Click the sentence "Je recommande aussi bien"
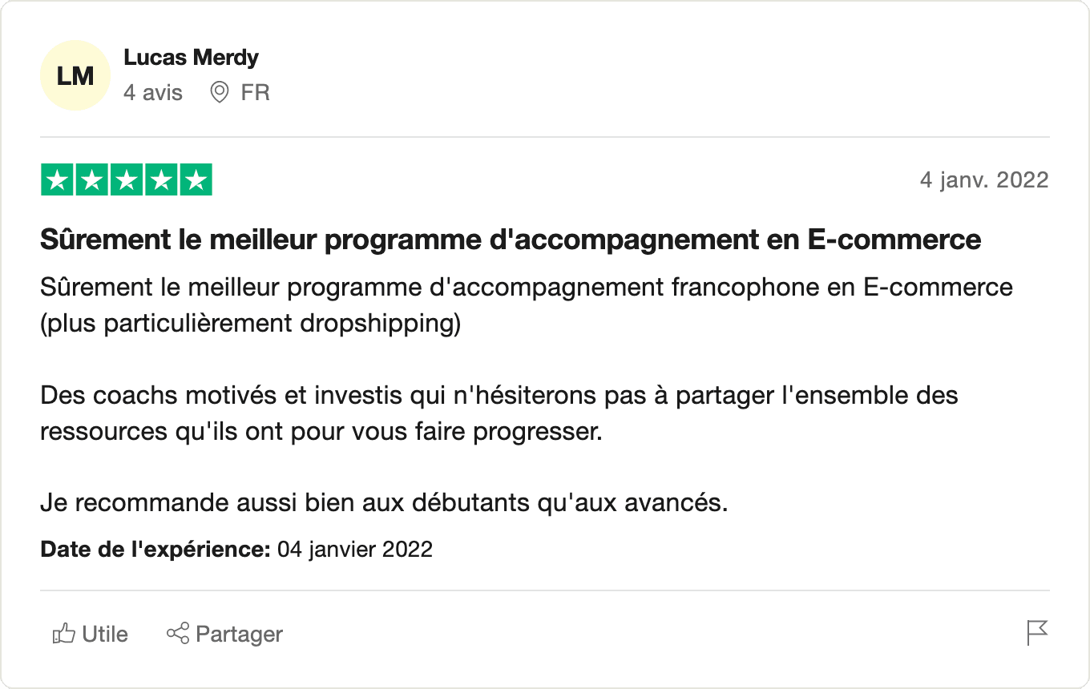Screen dimensions: 1090x689 tap(384, 504)
